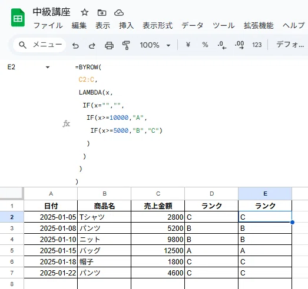The height and width of the screenshot is (289, 308).
Task: Click the ランク header in column D
Action: tap(211, 206)
